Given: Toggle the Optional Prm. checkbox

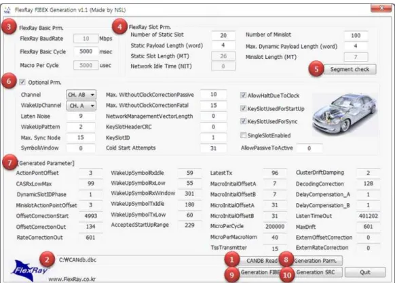Looking at the screenshot, I should tap(22, 82).
